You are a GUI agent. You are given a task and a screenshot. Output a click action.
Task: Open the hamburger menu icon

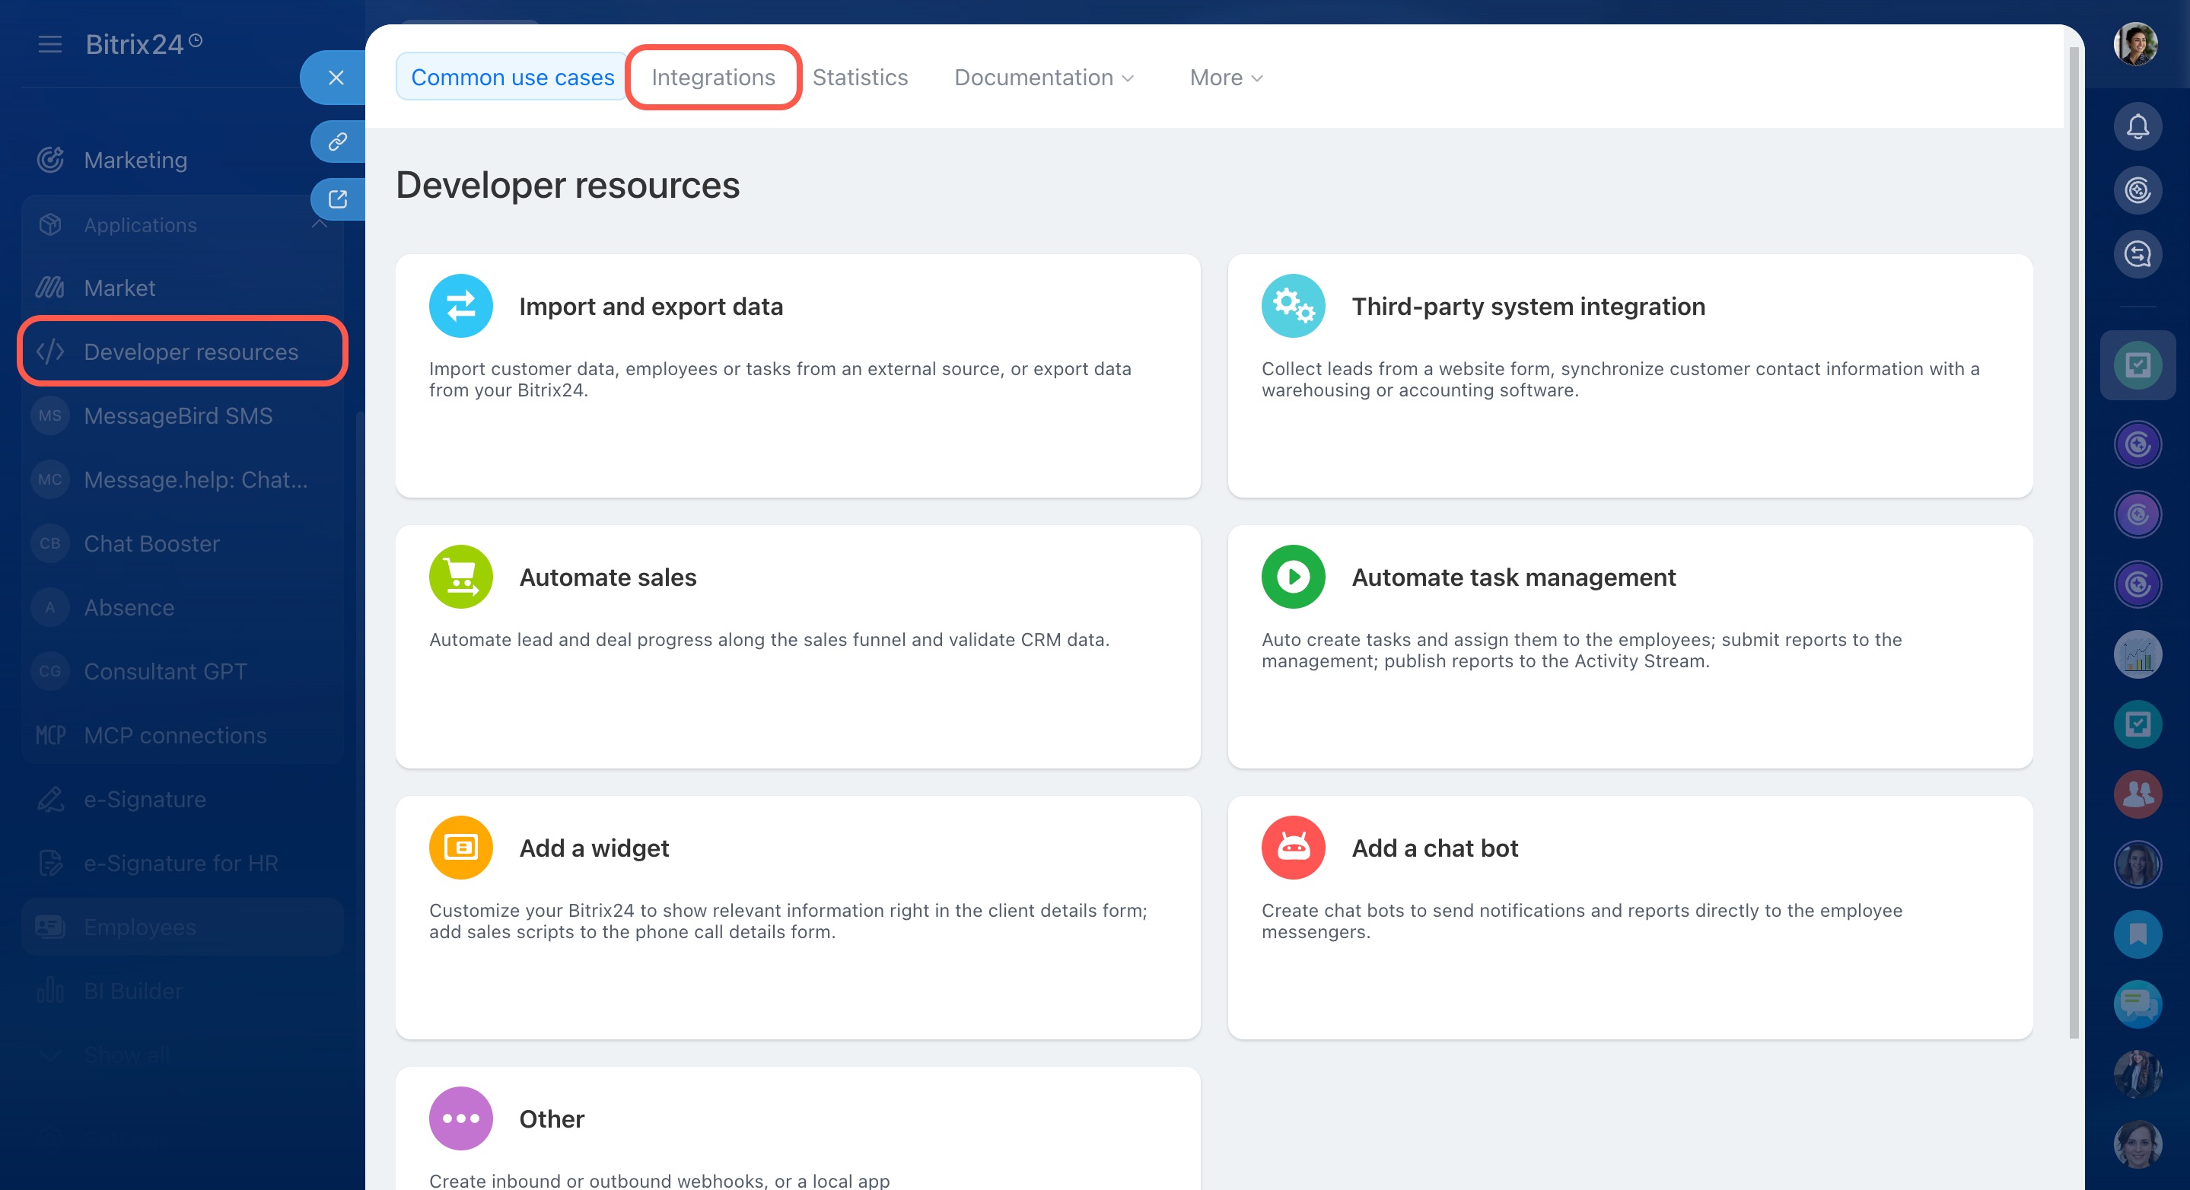coord(50,44)
